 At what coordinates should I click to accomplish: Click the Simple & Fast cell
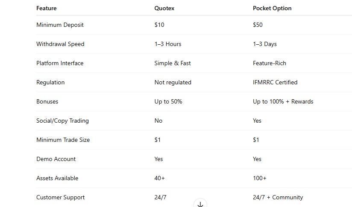[x=173, y=63]
